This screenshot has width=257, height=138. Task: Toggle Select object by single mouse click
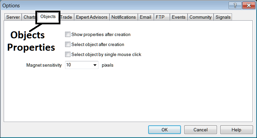coord(68,54)
